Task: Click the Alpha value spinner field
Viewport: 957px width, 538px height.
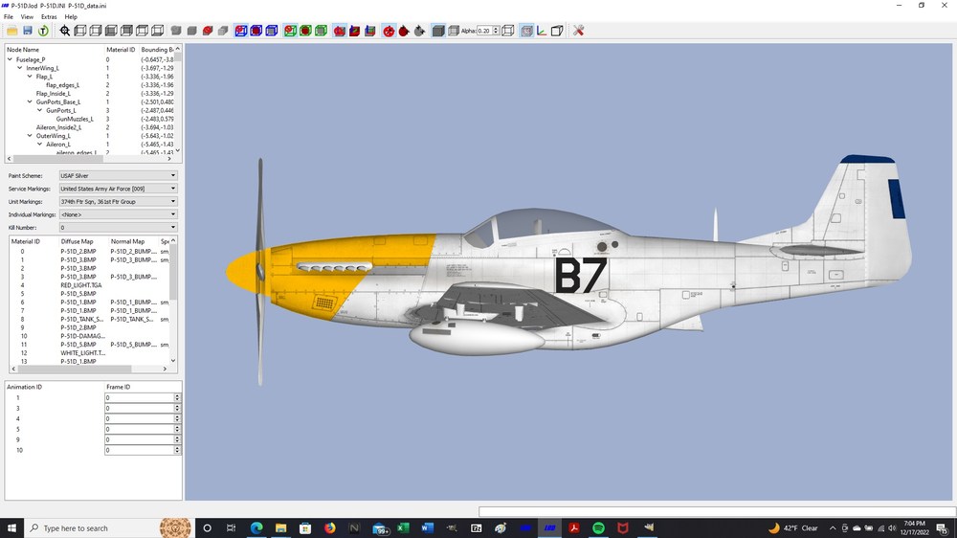Action: pos(488,31)
